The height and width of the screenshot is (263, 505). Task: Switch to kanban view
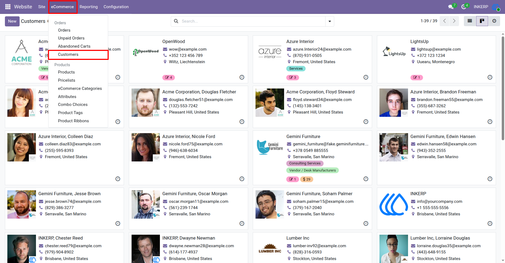point(482,21)
